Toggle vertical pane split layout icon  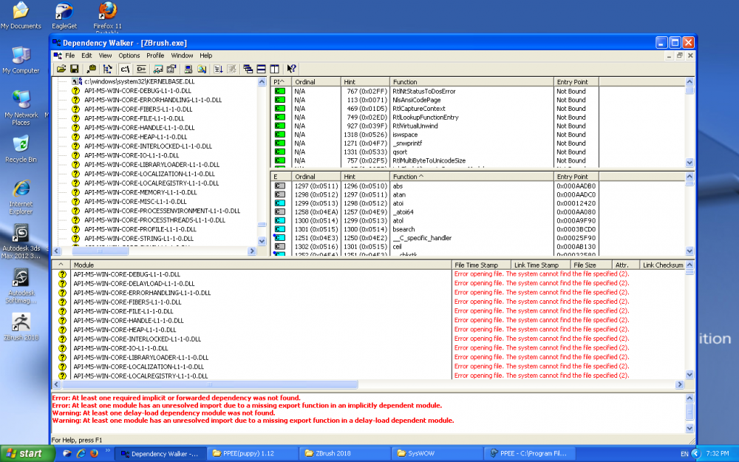pyautogui.click(x=273, y=69)
